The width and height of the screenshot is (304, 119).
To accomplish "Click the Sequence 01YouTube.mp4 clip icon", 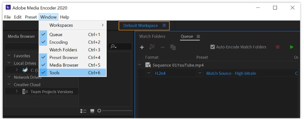I will pyautogui.click(x=148, y=65).
